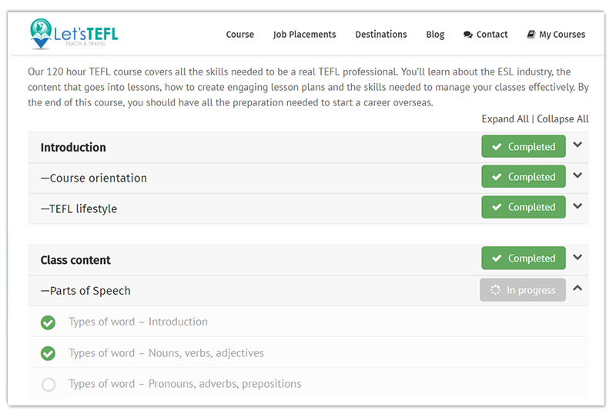Viewport: 616px width, 417px height.
Task: Click the empty circle for Pronouns, adverbs, prepositions
Action: (49, 385)
